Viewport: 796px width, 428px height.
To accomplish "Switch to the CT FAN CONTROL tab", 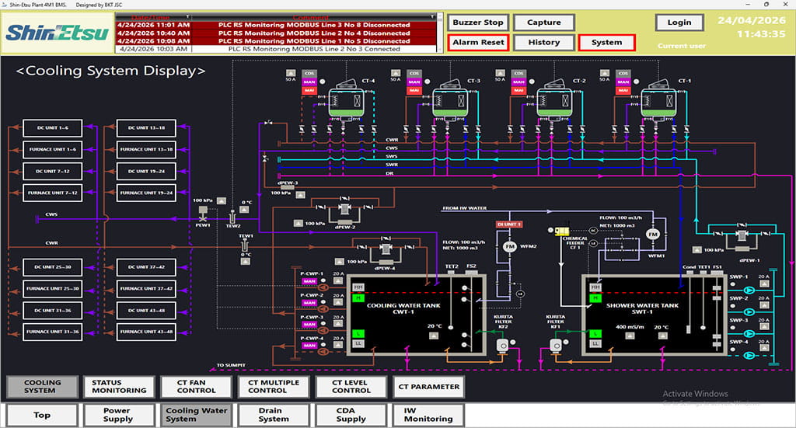I will click(x=196, y=386).
